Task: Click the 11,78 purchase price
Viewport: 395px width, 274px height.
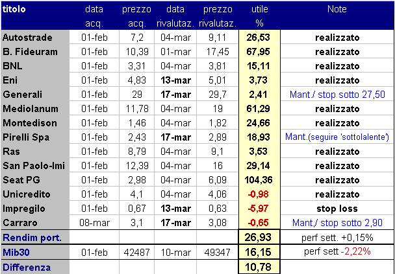Action: [x=137, y=109]
